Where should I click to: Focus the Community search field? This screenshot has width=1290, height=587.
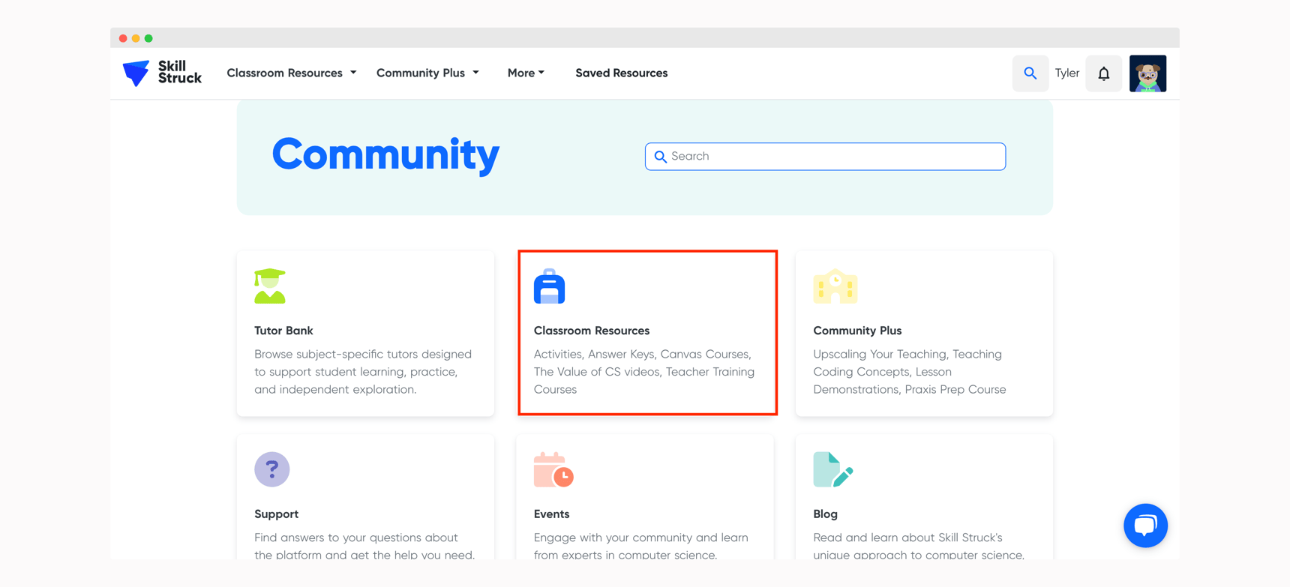[x=825, y=156]
